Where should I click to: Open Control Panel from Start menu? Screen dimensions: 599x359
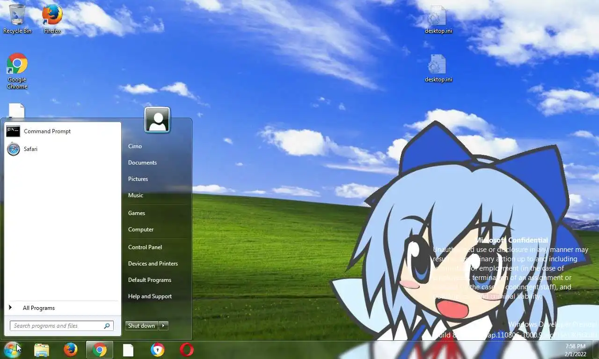point(156,247)
